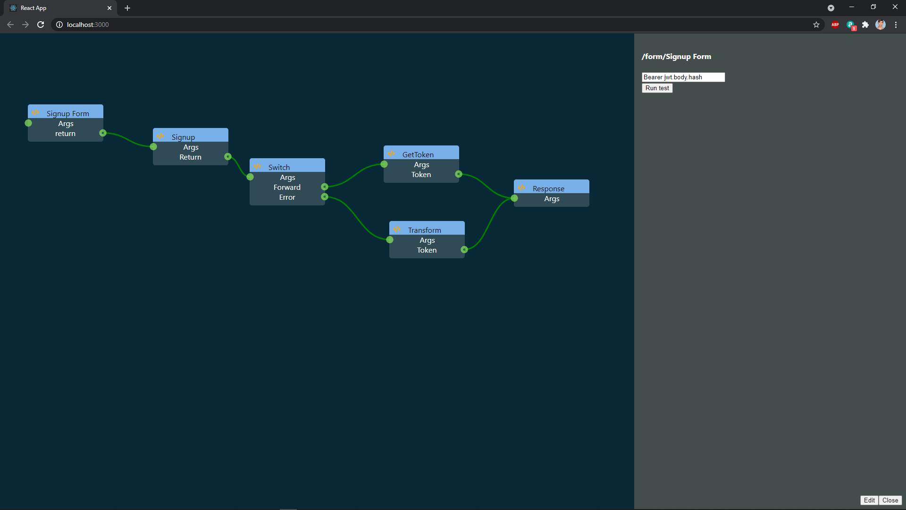Expand the Signup node Args field

[x=190, y=147]
